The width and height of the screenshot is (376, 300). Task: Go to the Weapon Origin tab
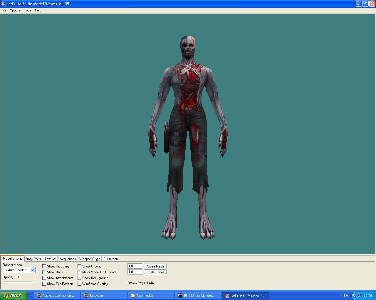(x=90, y=259)
